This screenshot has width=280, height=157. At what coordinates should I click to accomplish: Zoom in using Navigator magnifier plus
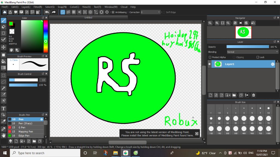[x=217, y=23]
